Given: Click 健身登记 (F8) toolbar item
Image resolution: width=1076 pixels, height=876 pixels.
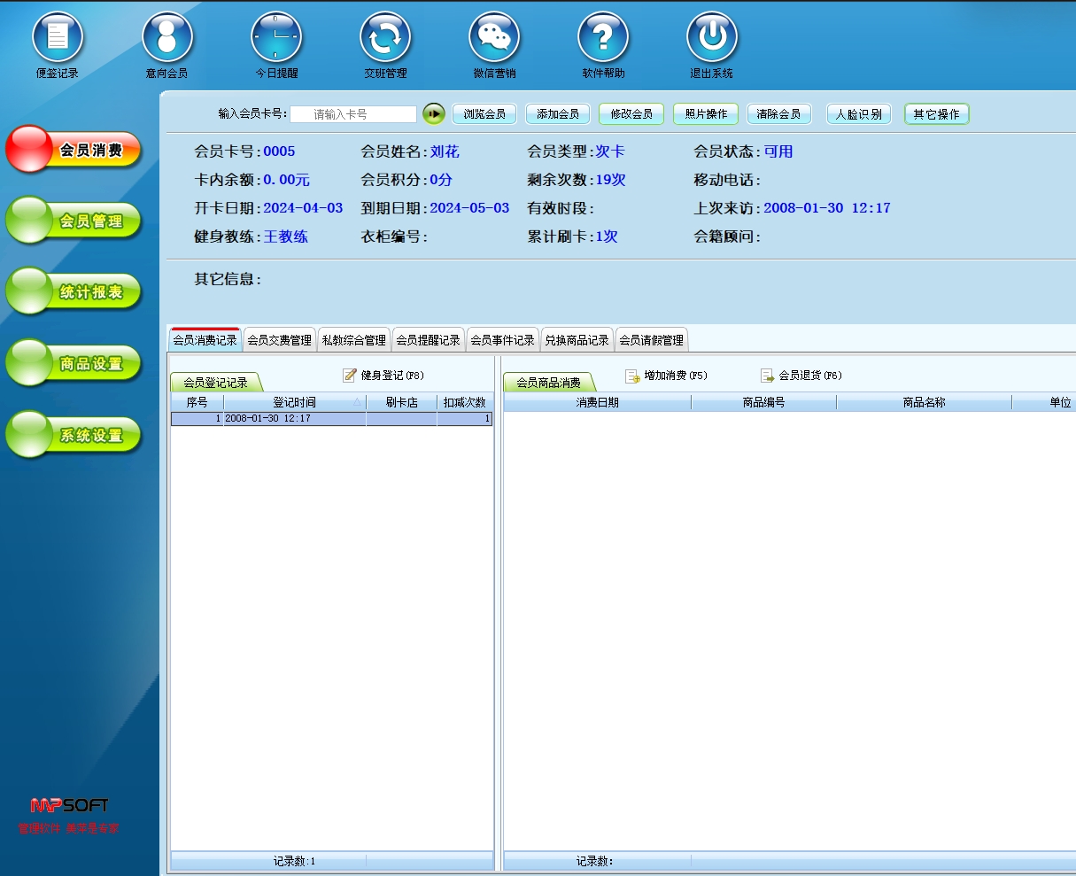Looking at the screenshot, I should [x=383, y=376].
